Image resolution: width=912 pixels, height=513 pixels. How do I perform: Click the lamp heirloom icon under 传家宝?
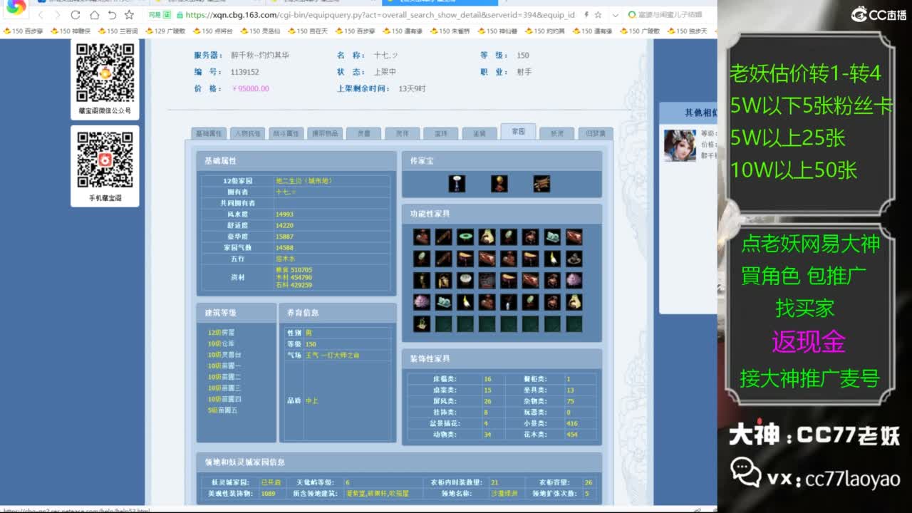(457, 183)
